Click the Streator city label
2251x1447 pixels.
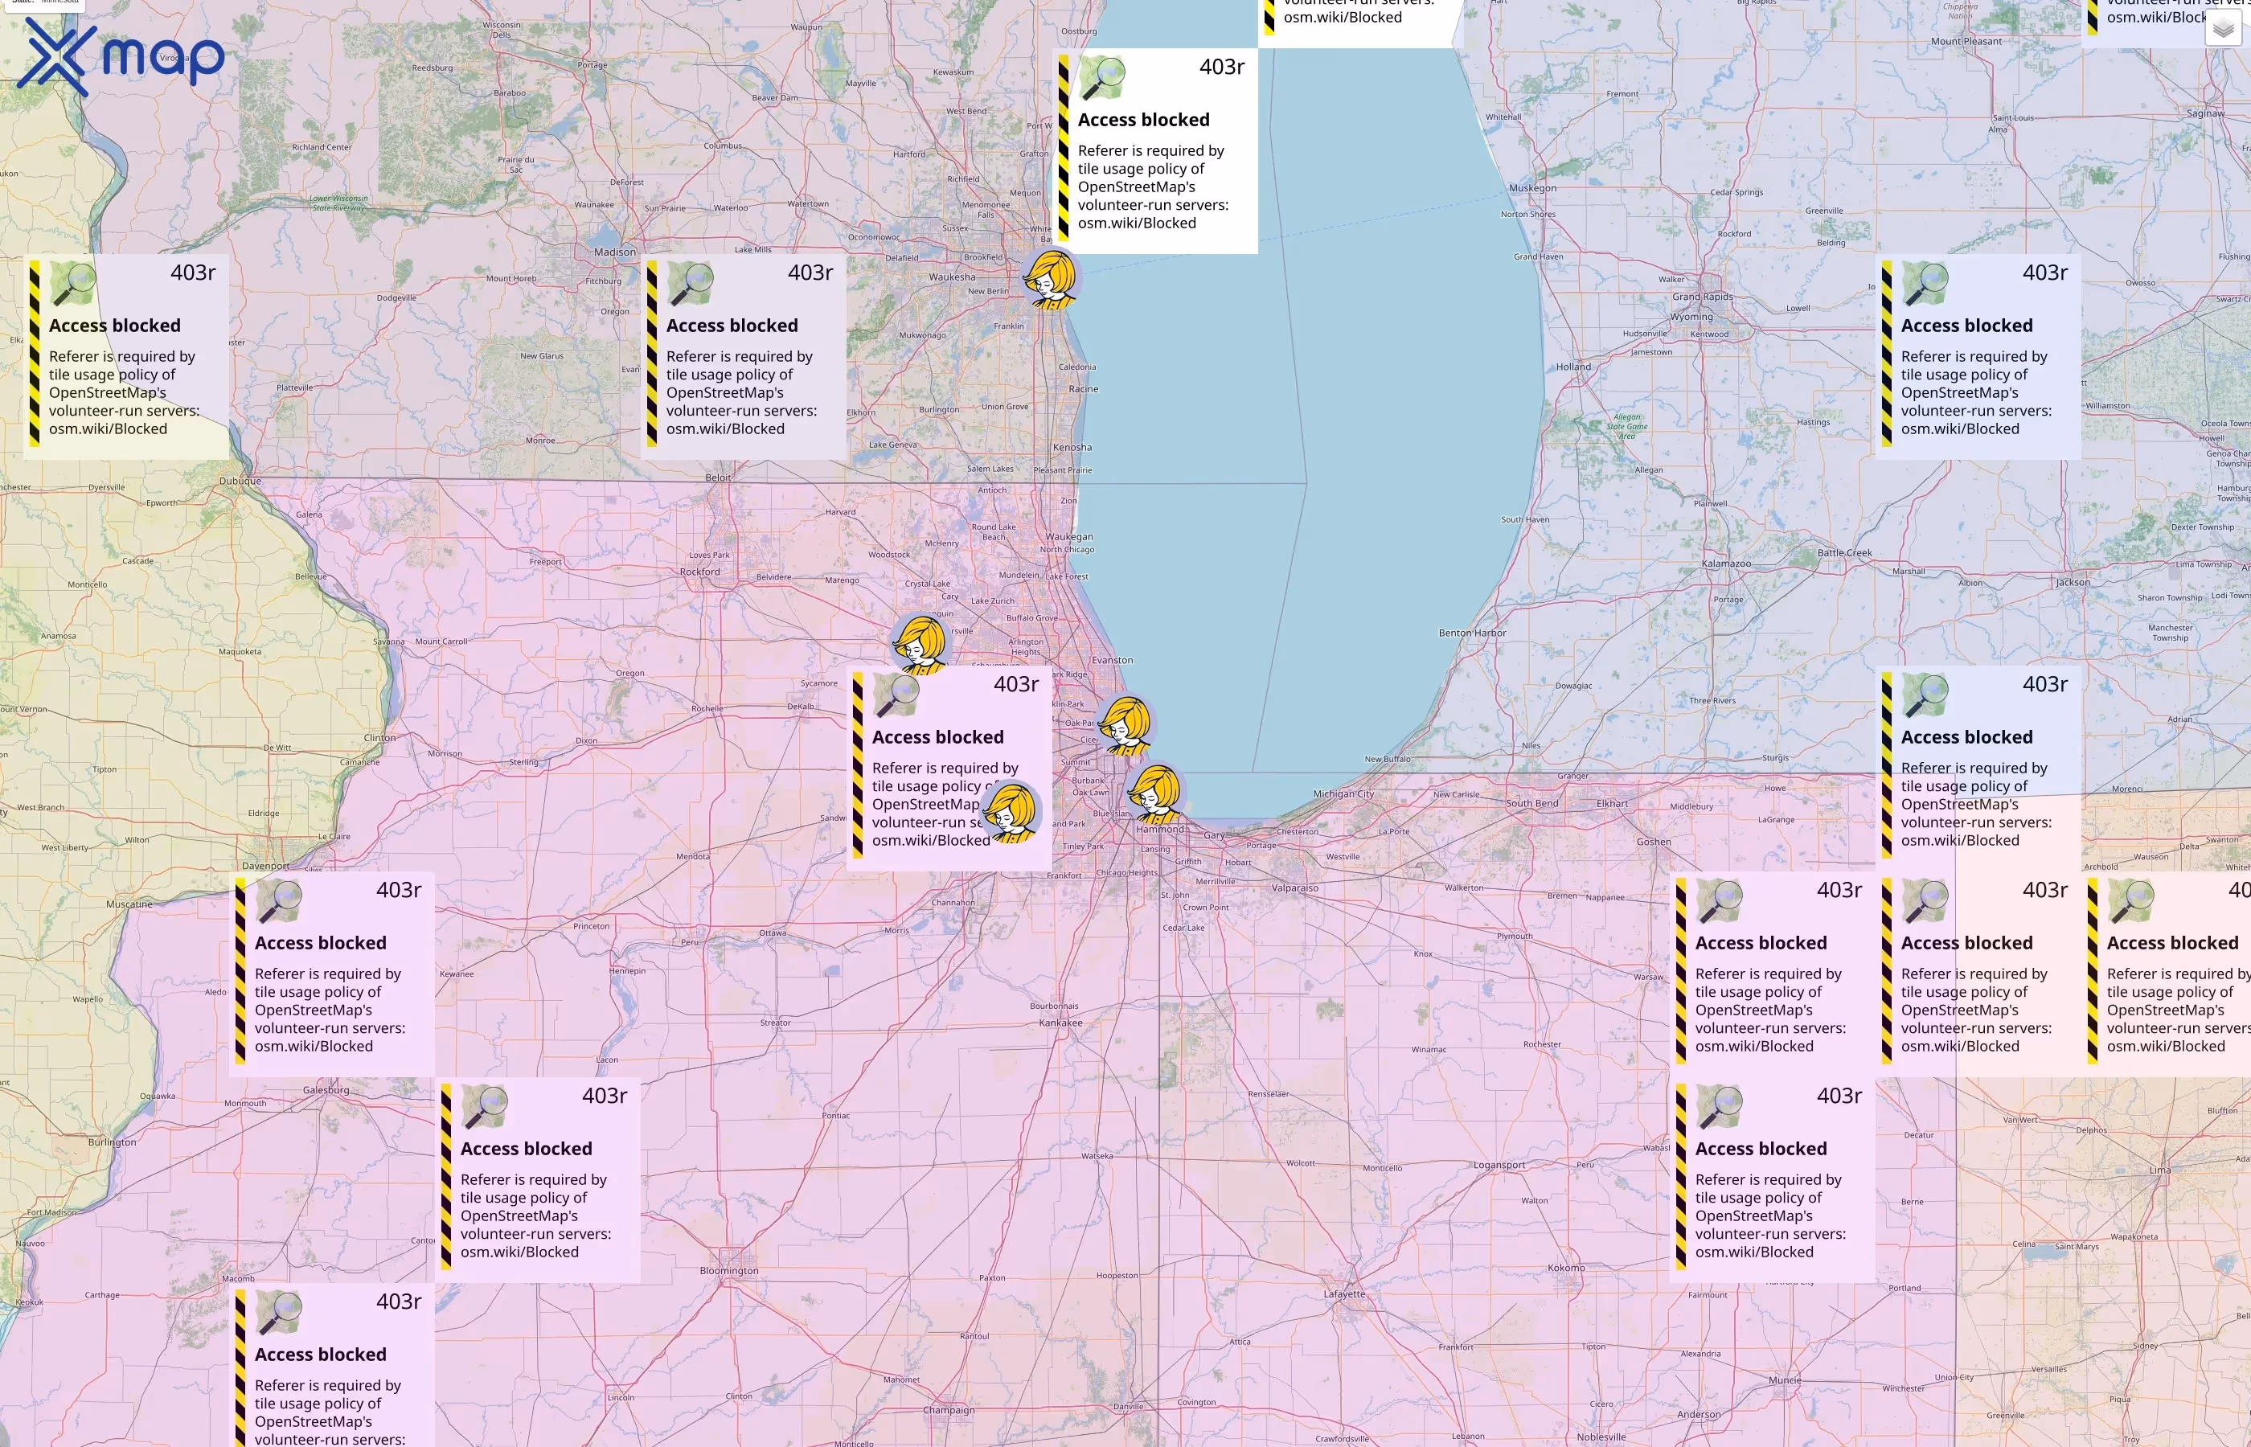[x=775, y=1023]
